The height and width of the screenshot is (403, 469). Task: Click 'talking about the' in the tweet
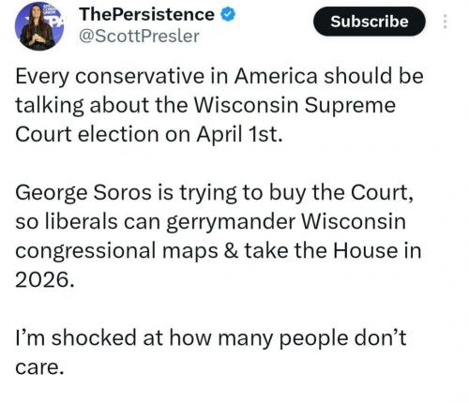click(101, 105)
